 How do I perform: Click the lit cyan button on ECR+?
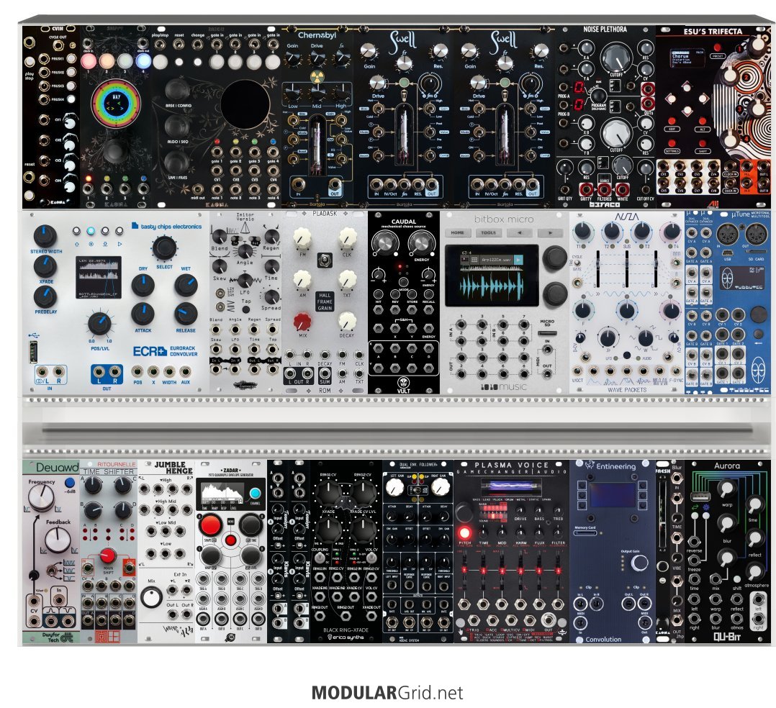click(91, 231)
